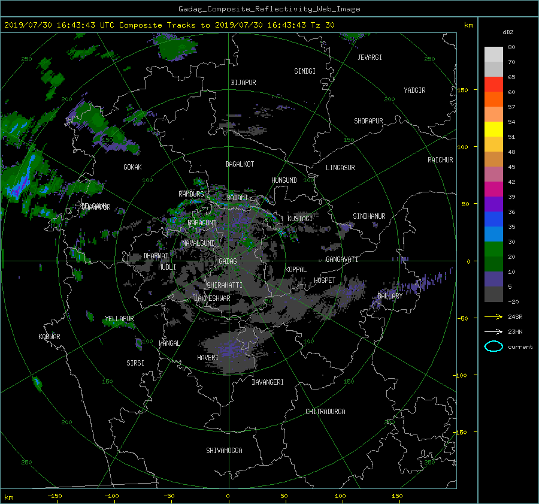Click the blue 35 dBZ legend swatch
Viewport: 539px width, 504px height.
[x=493, y=219]
